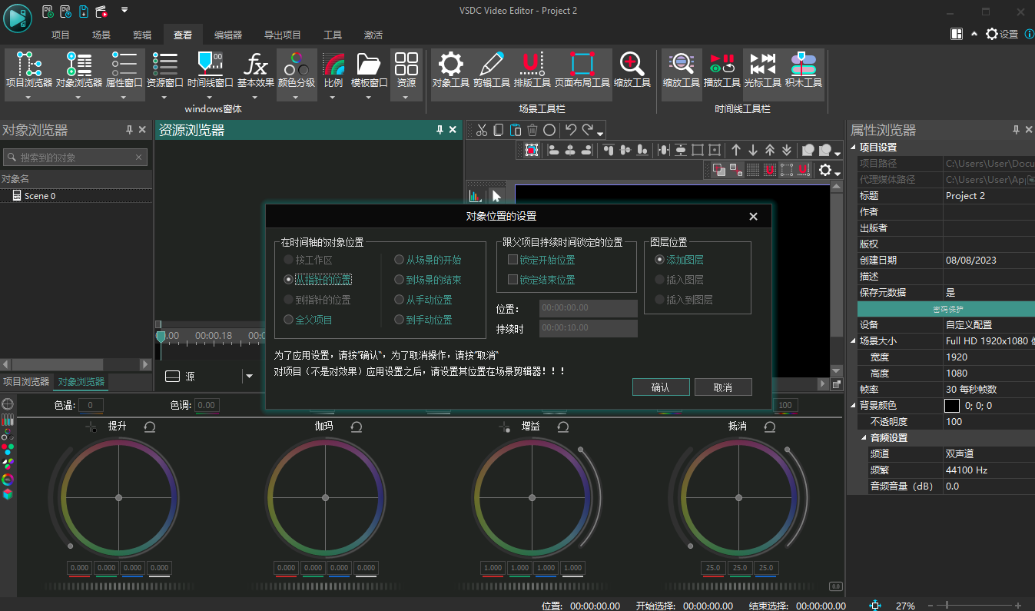Select the 剪辑工具 pencil icon
Screen dimensions: 1035x611
[x=491, y=70]
